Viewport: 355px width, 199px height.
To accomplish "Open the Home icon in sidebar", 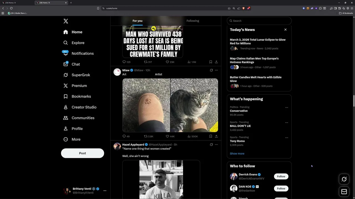I will point(66,32).
